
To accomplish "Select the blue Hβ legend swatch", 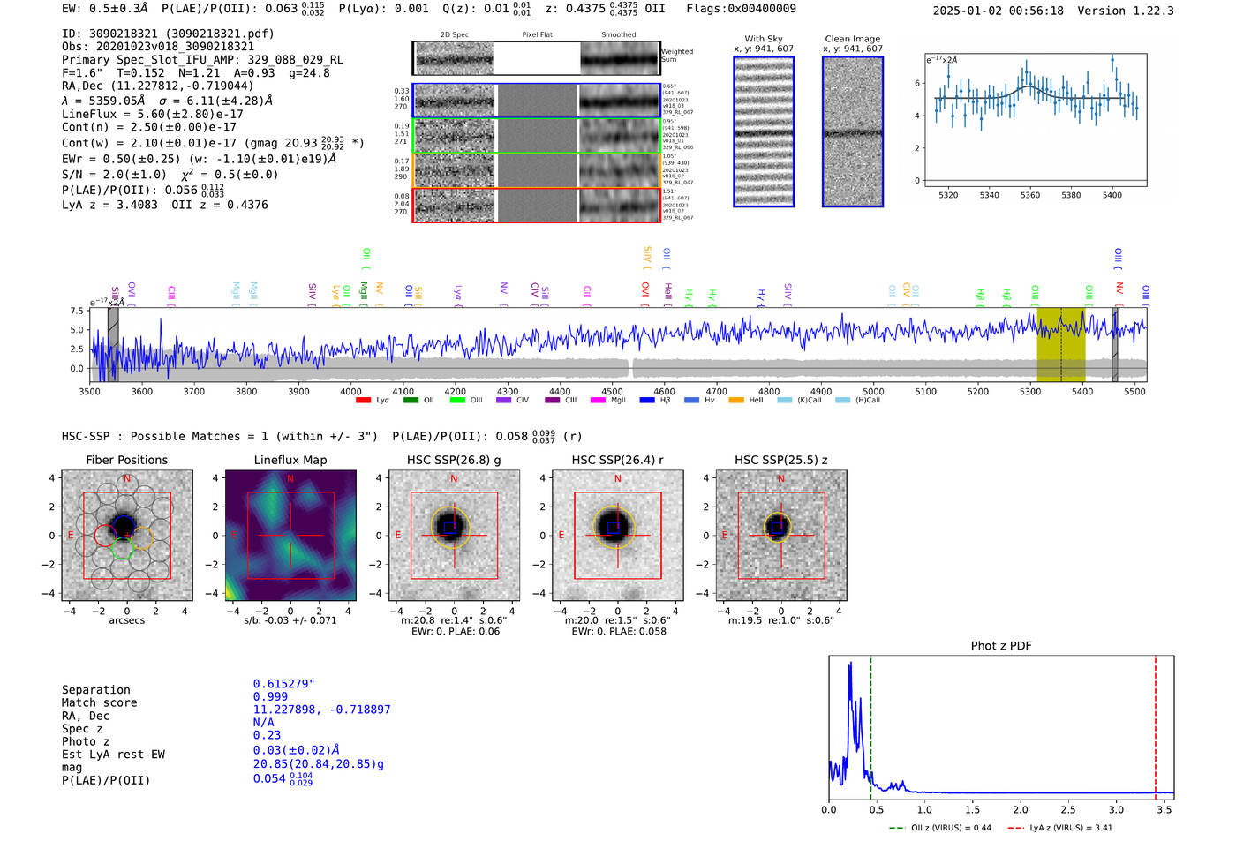I will pyautogui.click(x=647, y=401).
